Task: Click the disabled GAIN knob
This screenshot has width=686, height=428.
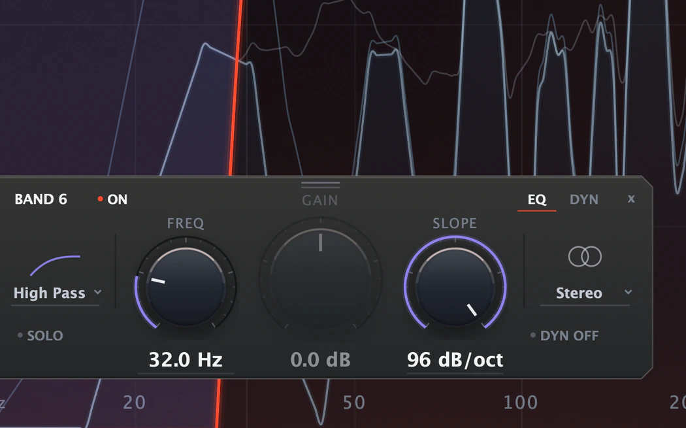Action: pos(320,279)
